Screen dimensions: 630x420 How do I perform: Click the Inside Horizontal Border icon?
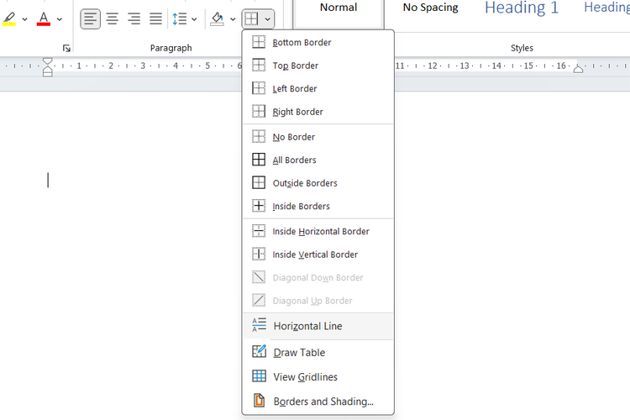coord(259,231)
